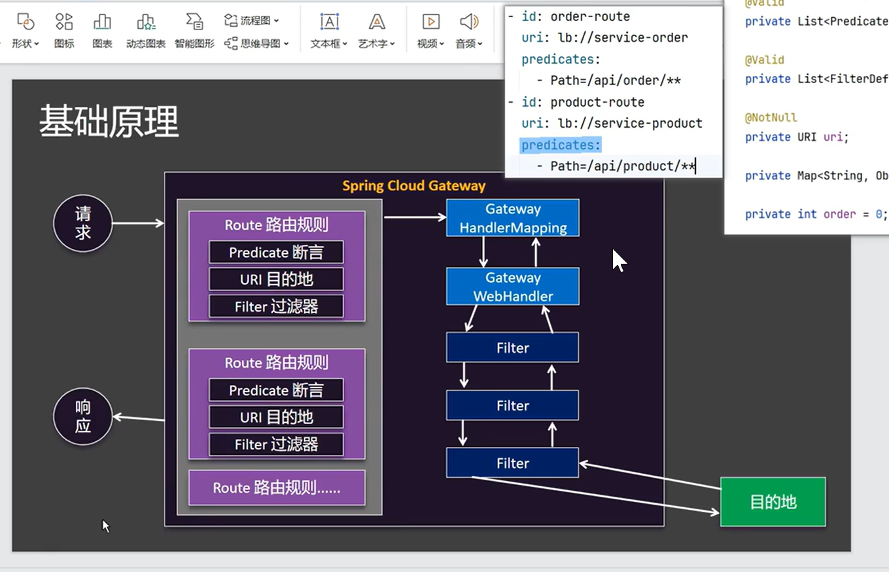Open the 形状 shapes tool icon
This screenshot has height=572, width=889.
tap(25, 22)
